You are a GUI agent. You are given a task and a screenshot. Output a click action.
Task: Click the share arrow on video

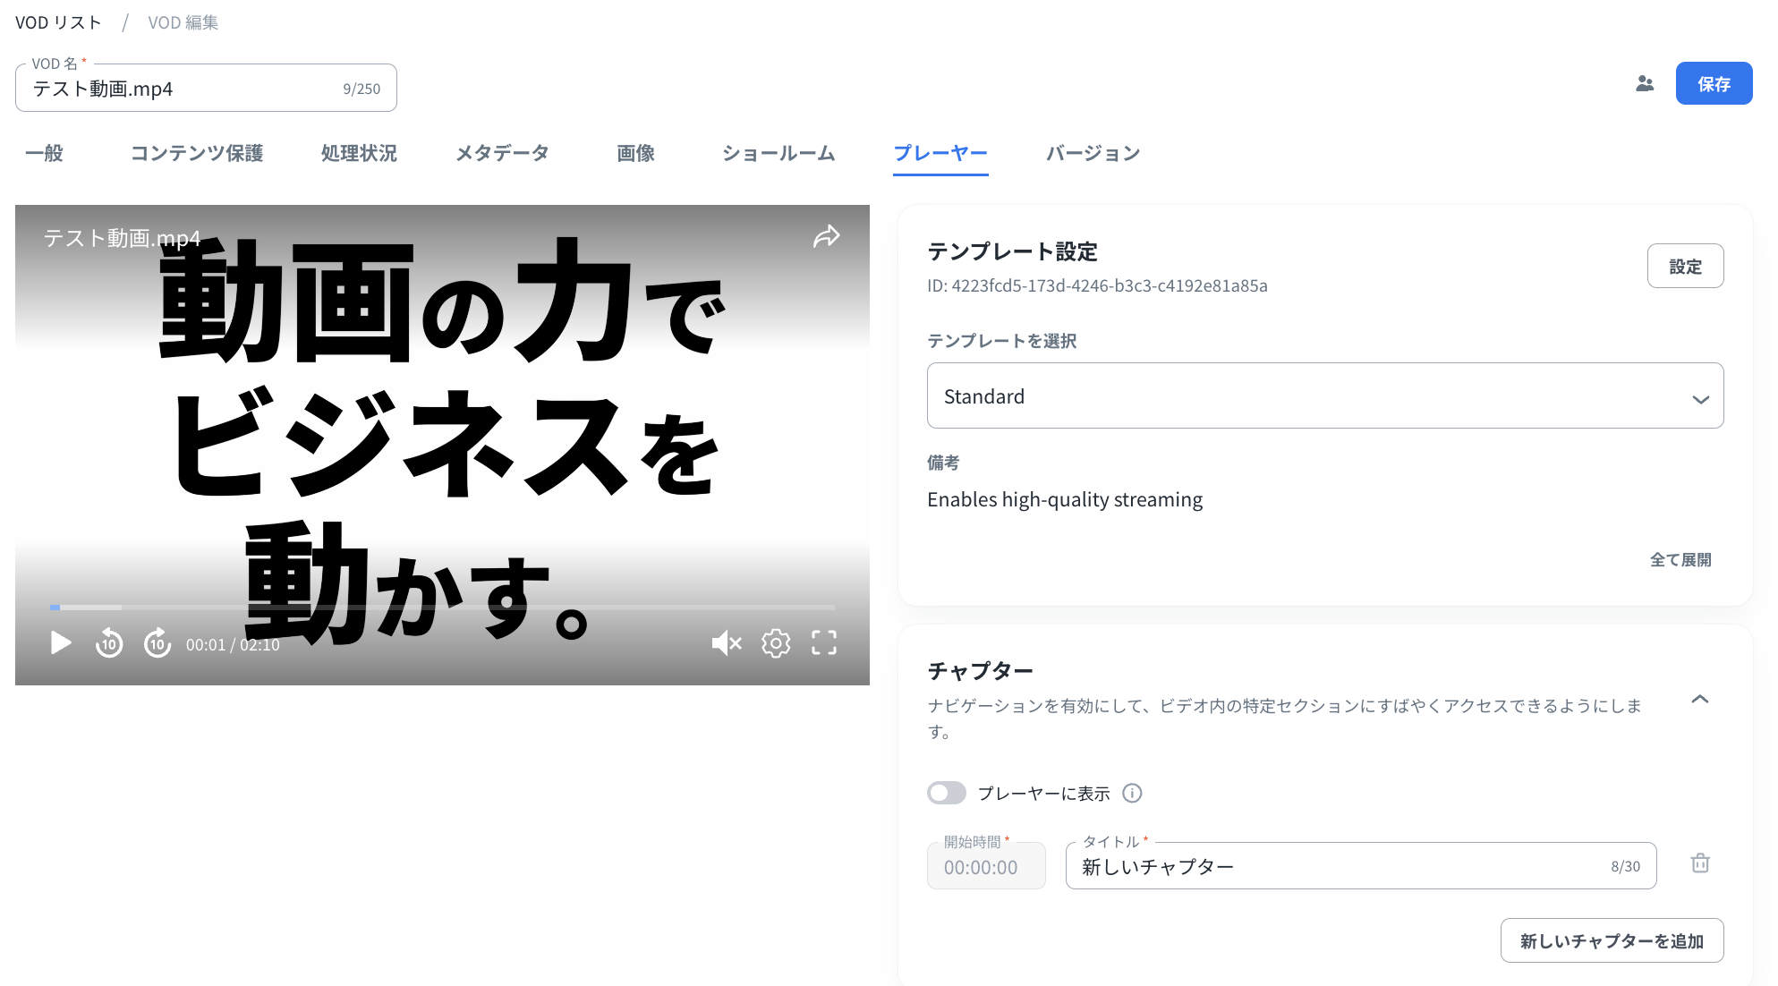point(826,236)
